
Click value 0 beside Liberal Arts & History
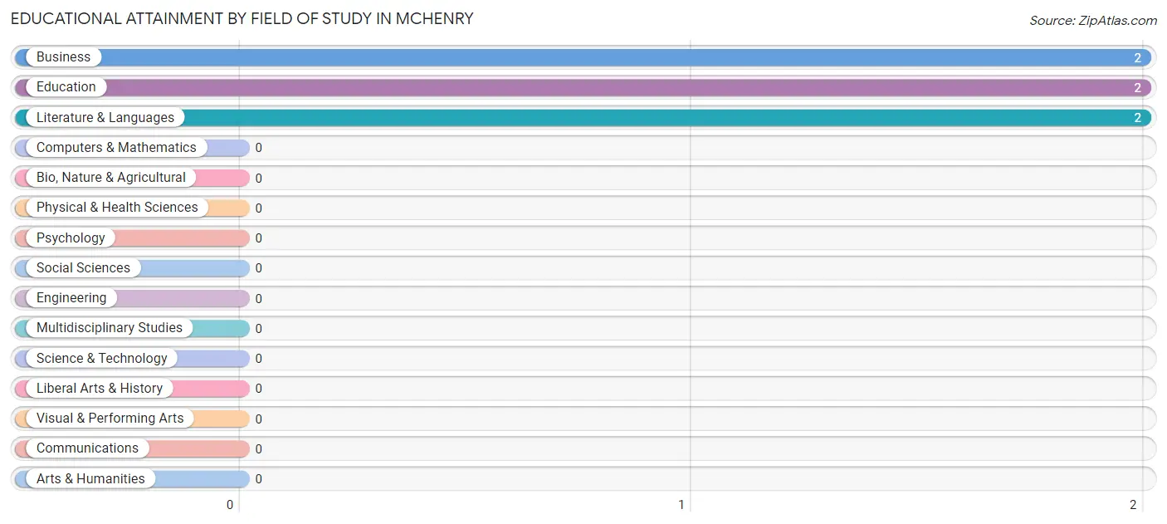tap(258, 389)
